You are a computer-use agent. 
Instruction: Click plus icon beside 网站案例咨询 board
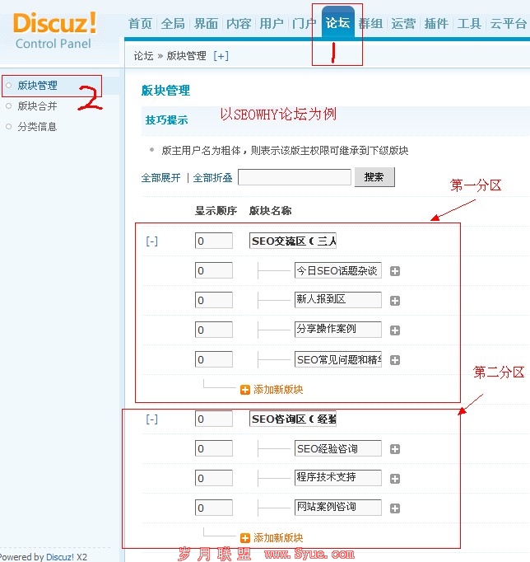395,508
